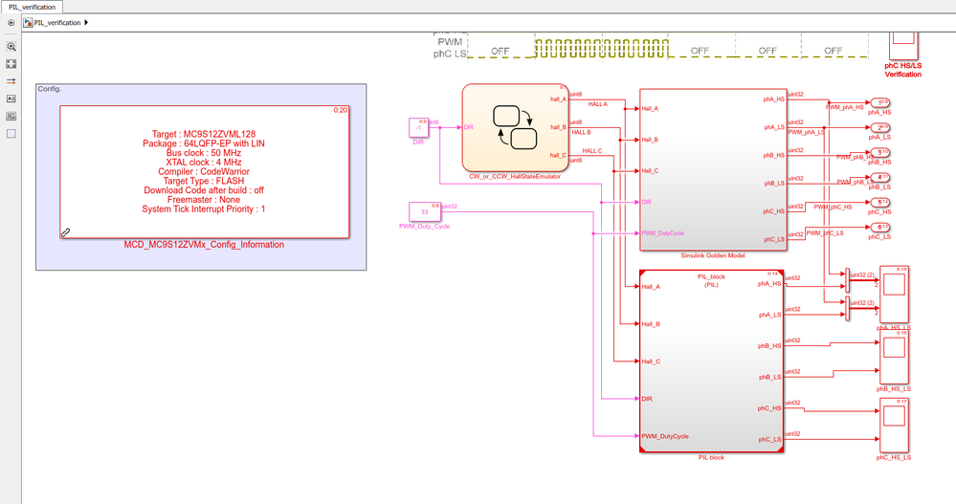Click the 'Compiler : CodeWarrior' text line
Screen dimensions: 956x504
coord(204,172)
